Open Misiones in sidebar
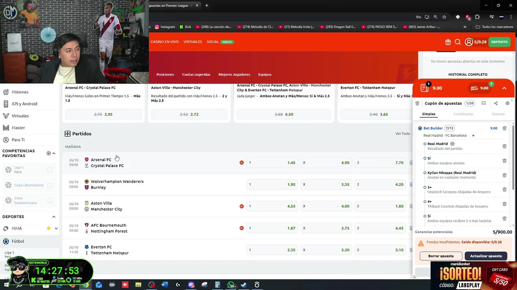The height and width of the screenshot is (290, 517). (20, 92)
